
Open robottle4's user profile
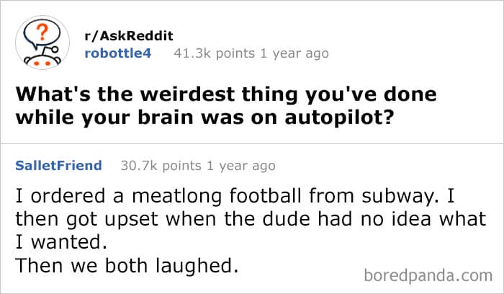pos(118,53)
